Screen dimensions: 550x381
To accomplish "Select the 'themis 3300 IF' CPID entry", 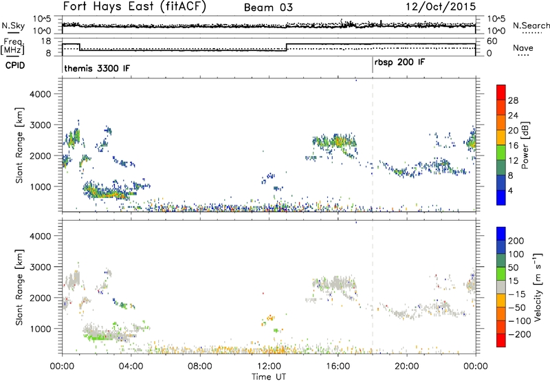I will click(x=97, y=68).
